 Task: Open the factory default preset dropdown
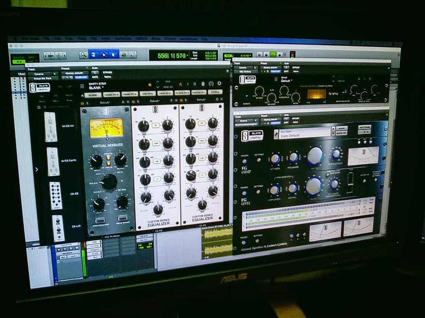point(74,73)
